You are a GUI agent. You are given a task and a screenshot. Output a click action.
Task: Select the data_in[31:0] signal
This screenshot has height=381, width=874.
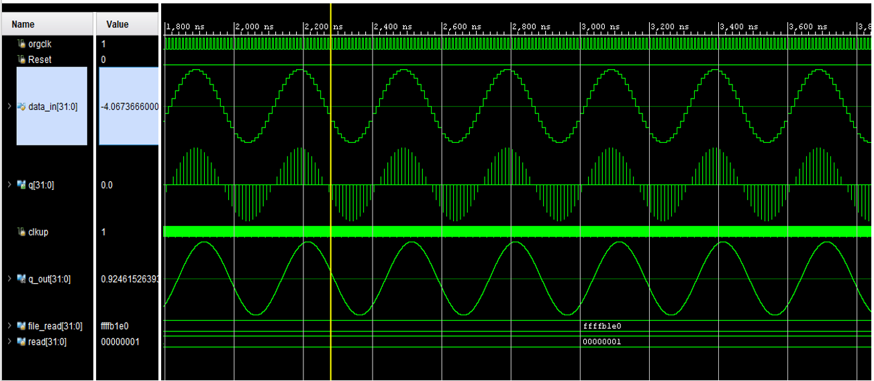pyautogui.click(x=52, y=106)
